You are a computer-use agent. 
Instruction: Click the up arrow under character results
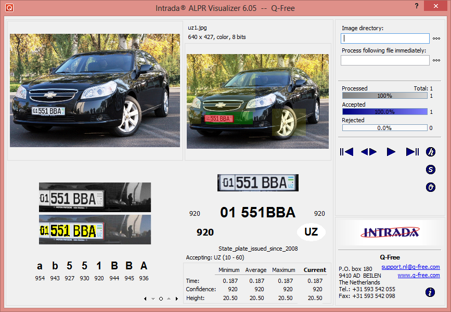coord(169,299)
